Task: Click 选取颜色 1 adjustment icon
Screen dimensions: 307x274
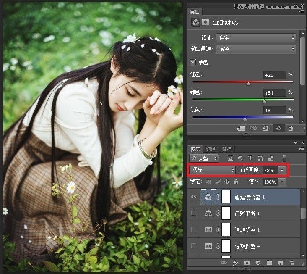Action: tap(208, 229)
